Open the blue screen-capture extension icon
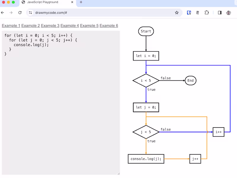Image resolution: width=237 pixels, height=178 pixels. click(189, 13)
